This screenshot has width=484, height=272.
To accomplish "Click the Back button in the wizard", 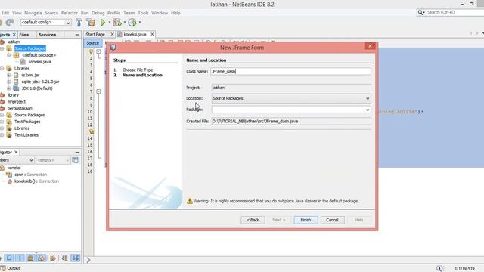I will [x=253, y=220].
